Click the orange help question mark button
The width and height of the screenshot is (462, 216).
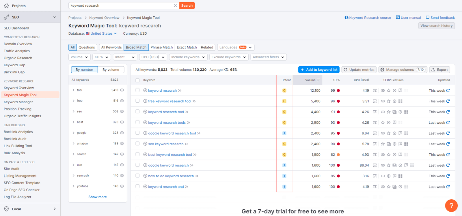tap(451, 206)
